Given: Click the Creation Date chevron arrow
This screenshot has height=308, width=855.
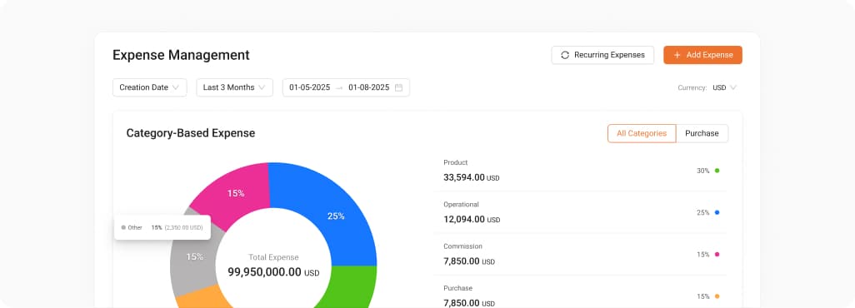Looking at the screenshot, I should coord(176,87).
